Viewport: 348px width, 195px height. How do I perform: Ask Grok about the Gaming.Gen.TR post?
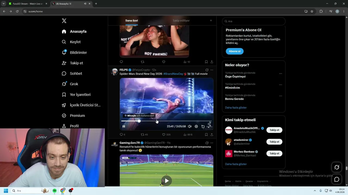(x=207, y=143)
